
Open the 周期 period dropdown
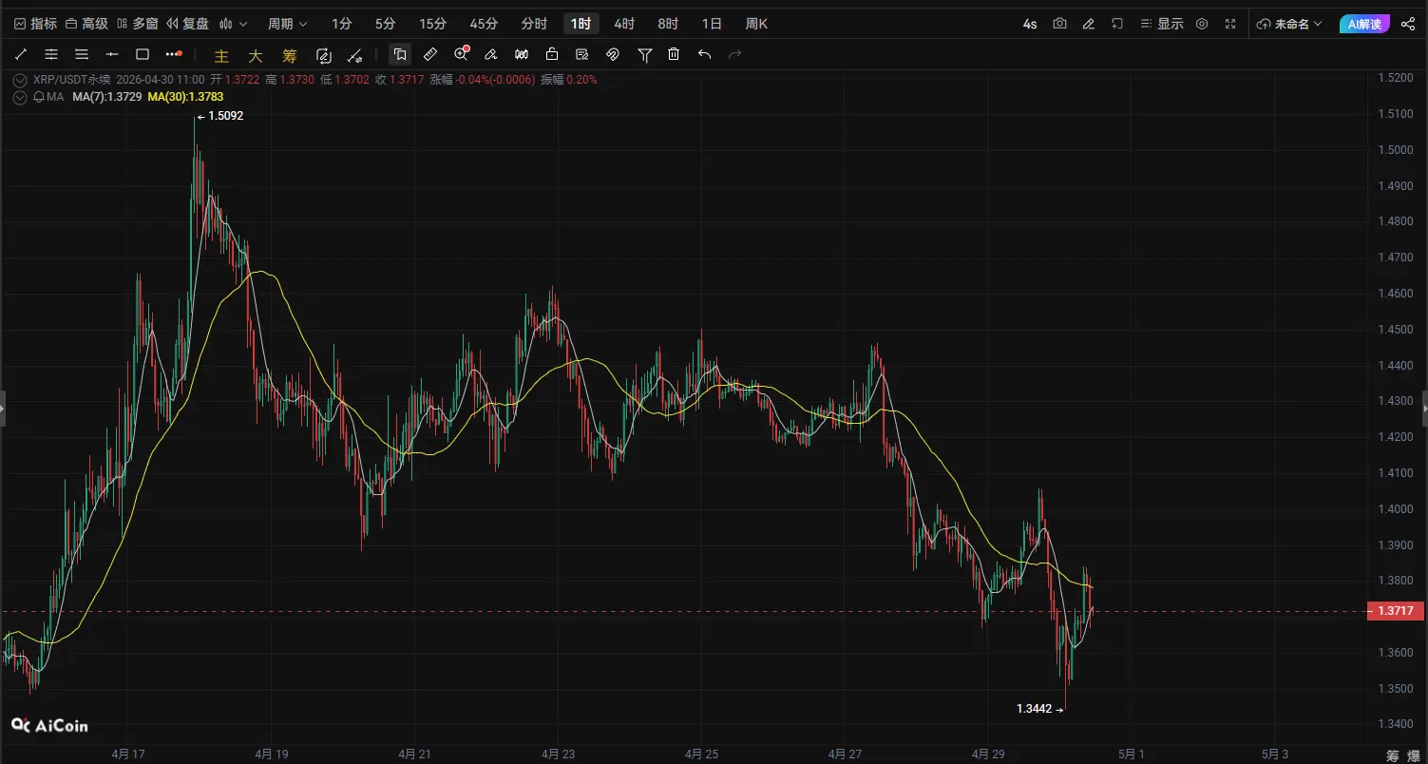[287, 24]
